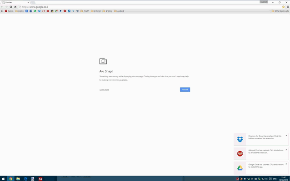Click the blue Reload button
This screenshot has height=181, width=290.
(x=185, y=90)
